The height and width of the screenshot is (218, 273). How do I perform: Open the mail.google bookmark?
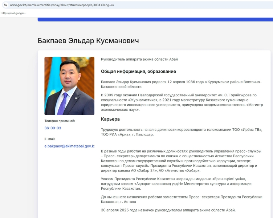coord(14,13)
